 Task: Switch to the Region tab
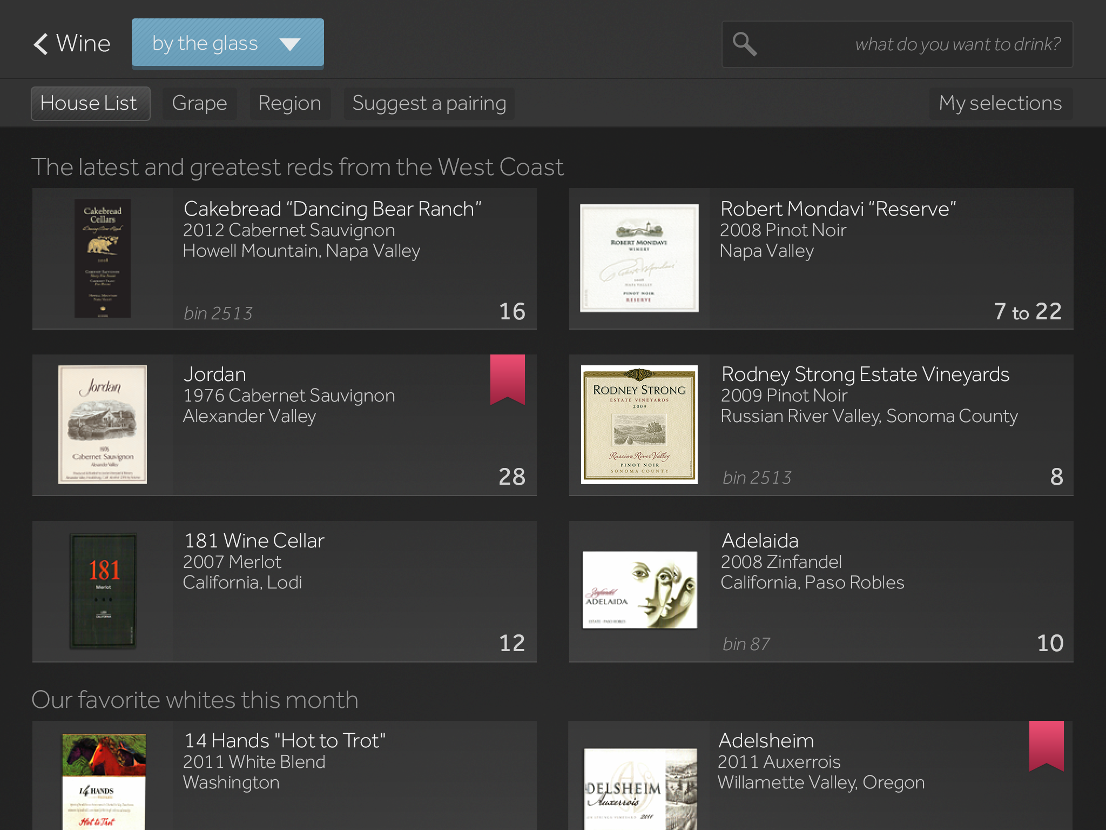pyautogui.click(x=289, y=103)
